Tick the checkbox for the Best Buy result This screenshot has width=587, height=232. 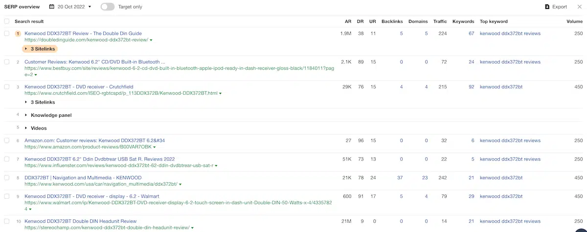pyautogui.click(x=7, y=62)
